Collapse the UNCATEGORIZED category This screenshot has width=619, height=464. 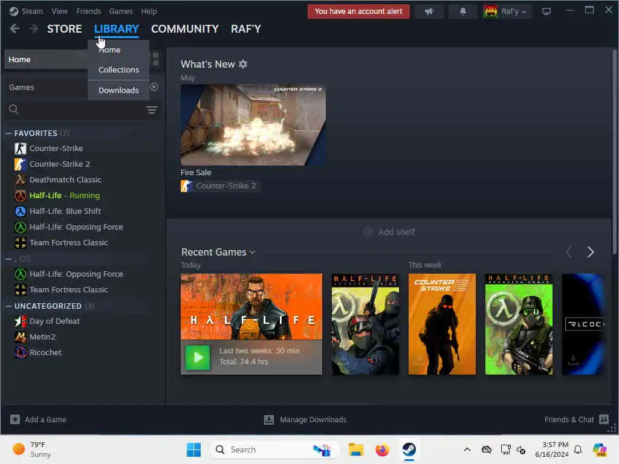8,306
